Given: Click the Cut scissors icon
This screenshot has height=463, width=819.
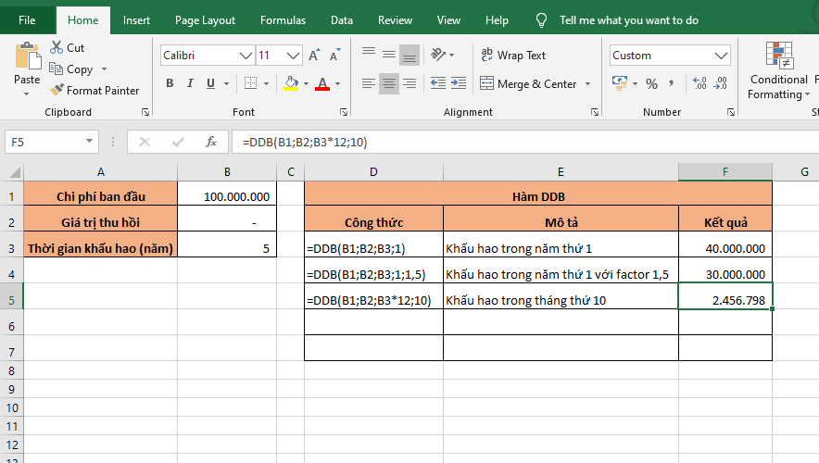Looking at the screenshot, I should [x=57, y=47].
